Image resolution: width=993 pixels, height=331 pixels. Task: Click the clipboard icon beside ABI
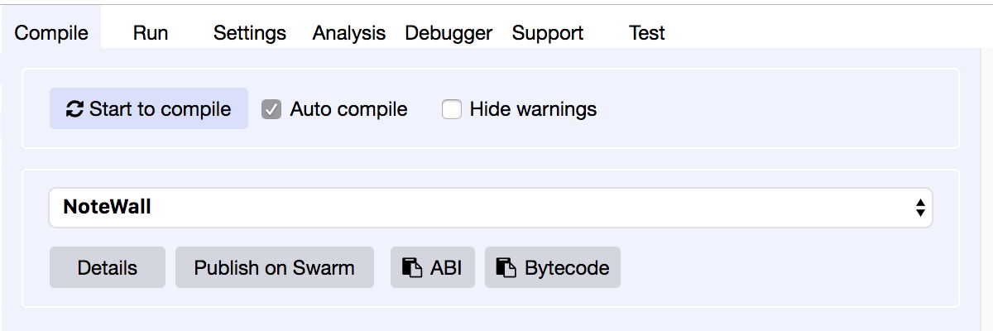coord(411,267)
